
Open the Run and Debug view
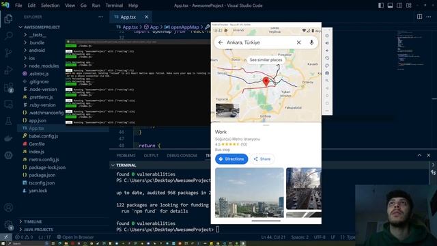click(8, 70)
